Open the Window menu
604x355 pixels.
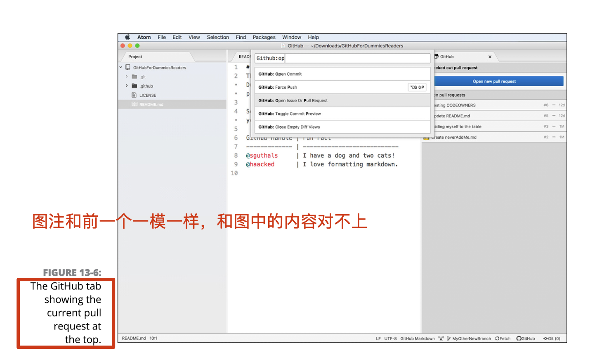pos(292,37)
